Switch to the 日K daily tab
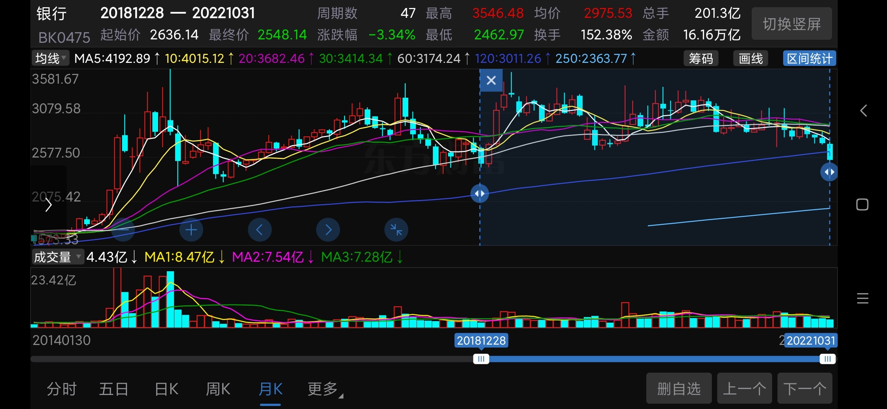The height and width of the screenshot is (409, 887). tap(166, 389)
